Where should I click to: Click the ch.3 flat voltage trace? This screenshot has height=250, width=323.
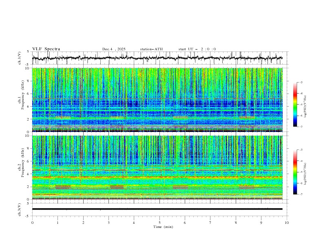[x=157, y=209]
